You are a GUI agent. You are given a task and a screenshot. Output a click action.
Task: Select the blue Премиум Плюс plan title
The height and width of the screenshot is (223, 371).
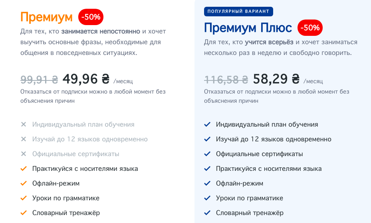[248, 28]
